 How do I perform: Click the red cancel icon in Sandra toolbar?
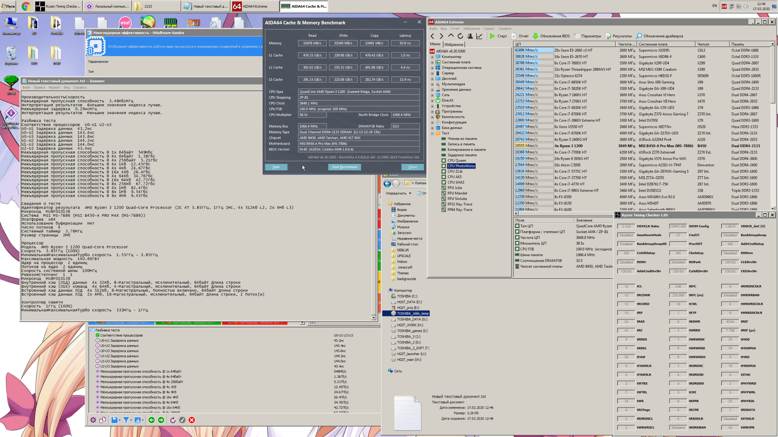[192, 420]
